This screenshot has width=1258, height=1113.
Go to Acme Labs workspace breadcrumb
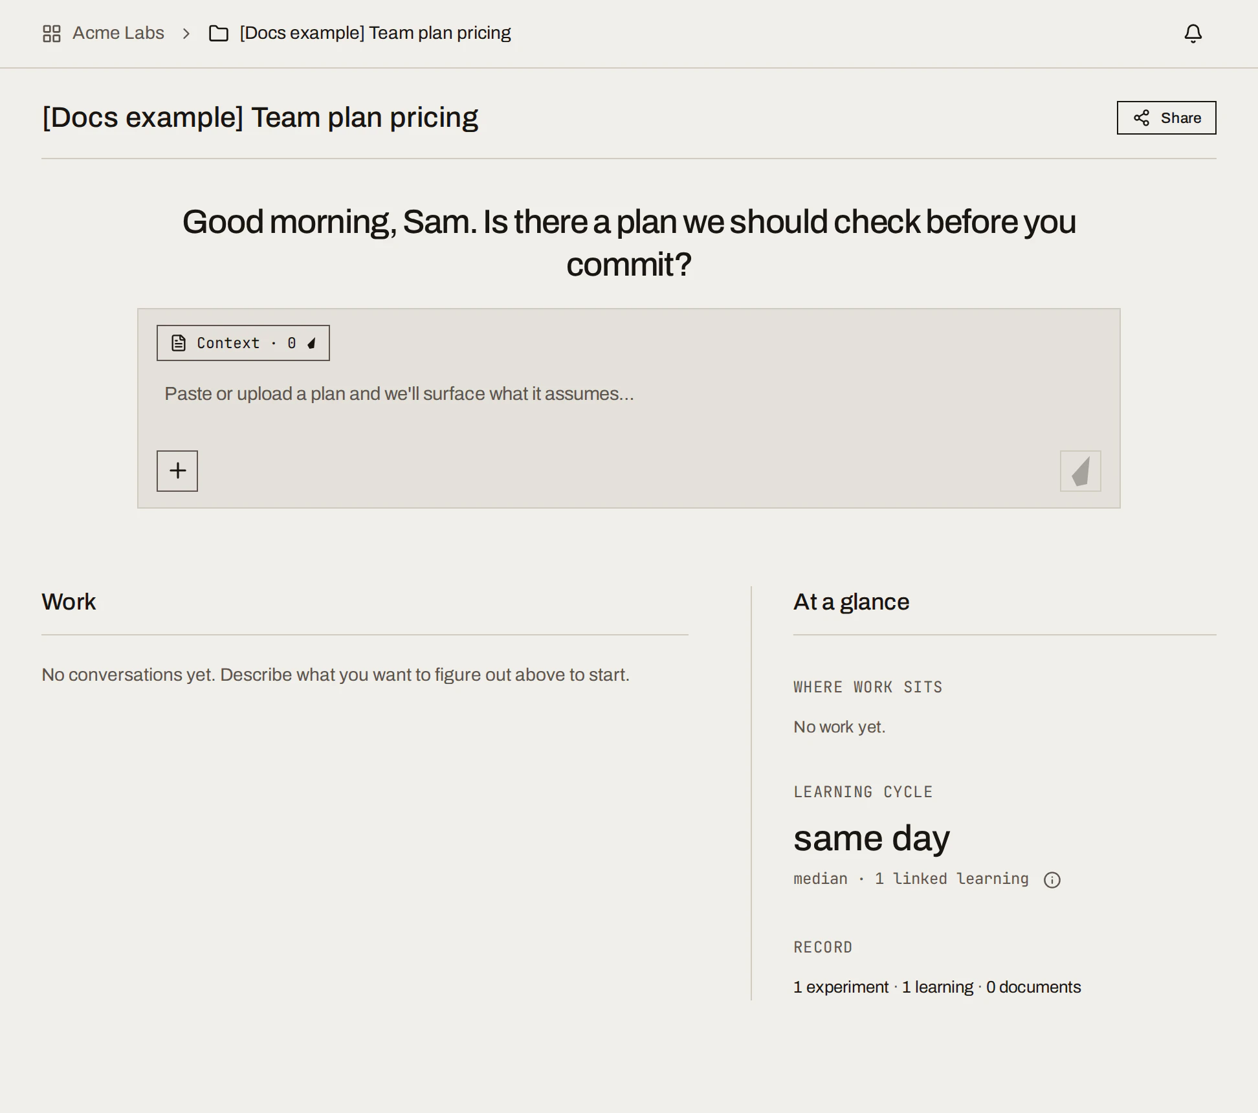(x=118, y=33)
